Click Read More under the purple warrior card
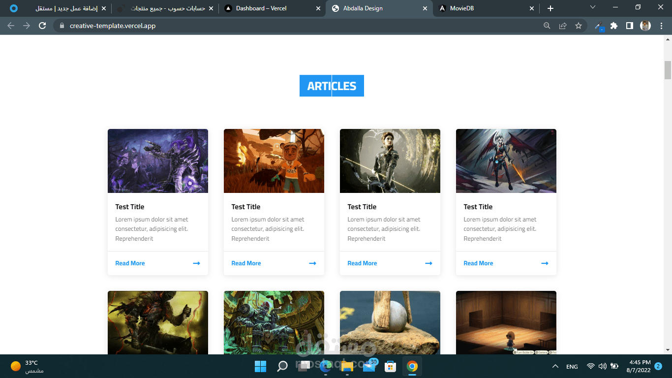672x378 pixels. (x=130, y=263)
